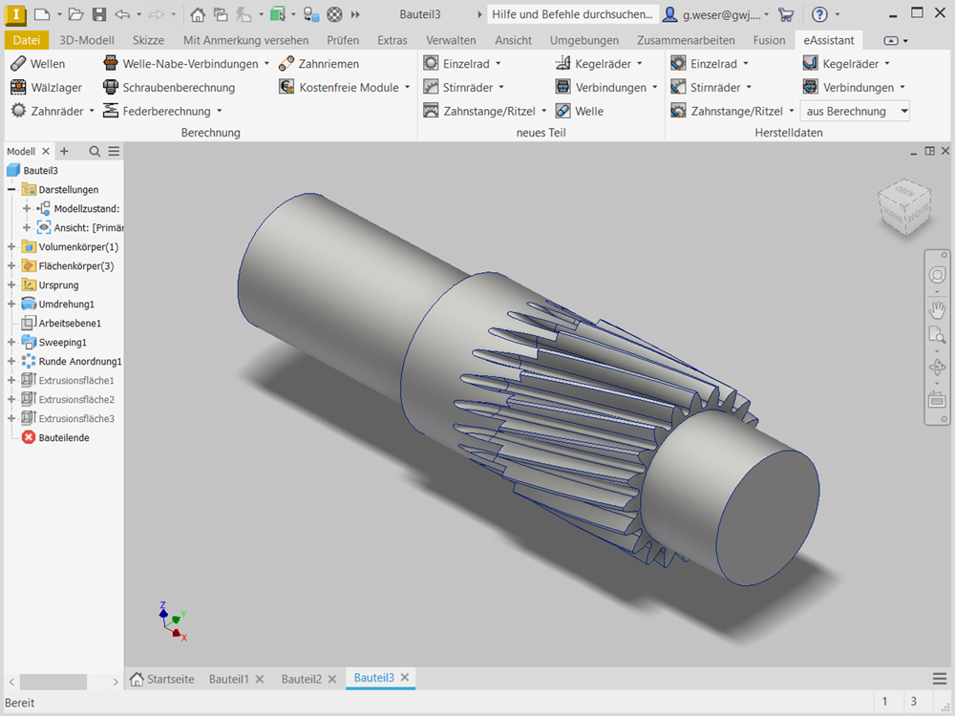Select the Pan hand tool in navigation bar
The width and height of the screenshot is (955, 716).
[937, 309]
